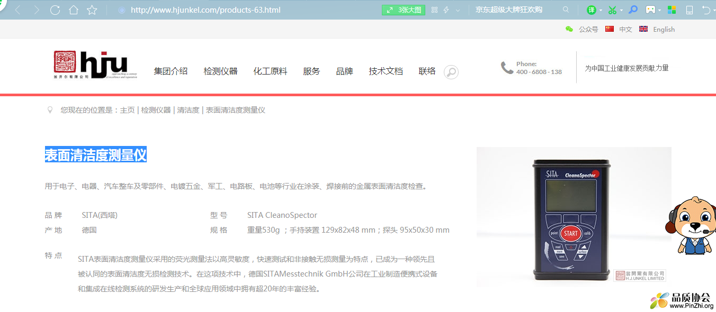Open the scissors screenshot tool

tap(612, 10)
